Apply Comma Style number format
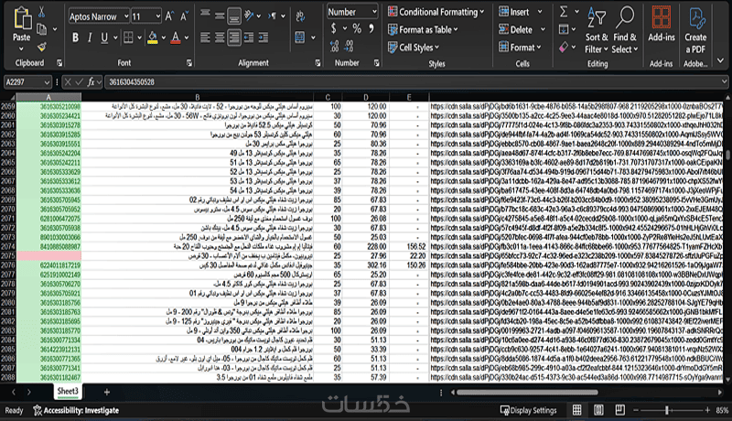 [x=371, y=28]
